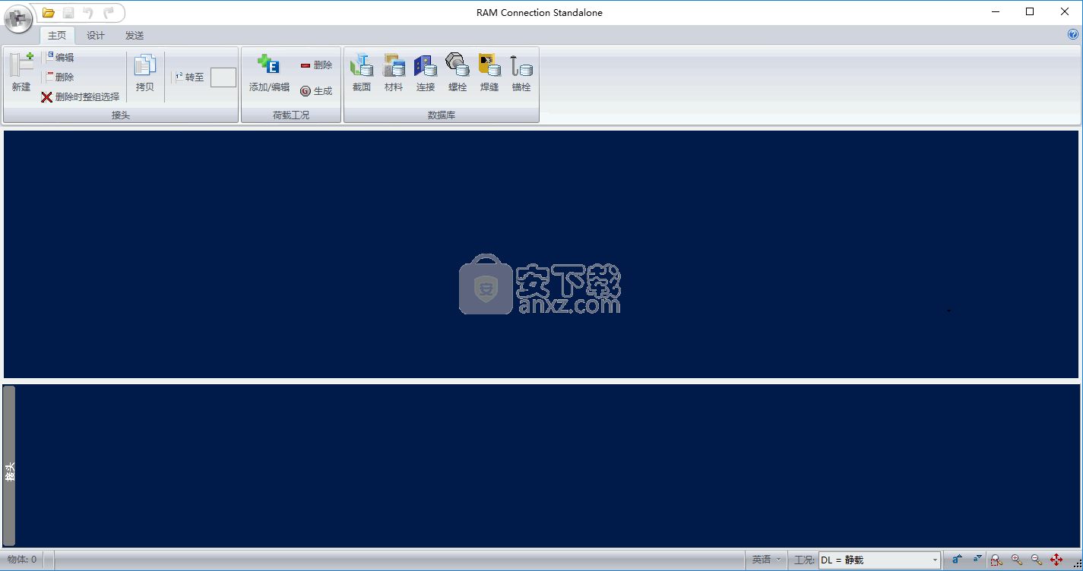This screenshot has width=1083, height=571.
Task: Click the zoom out magnifier icon
Action: (1037, 560)
